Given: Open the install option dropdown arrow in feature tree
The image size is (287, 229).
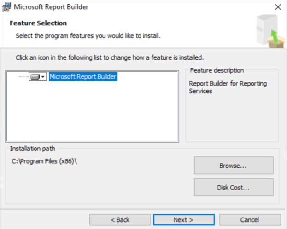Looking at the screenshot, I should 43,77.
